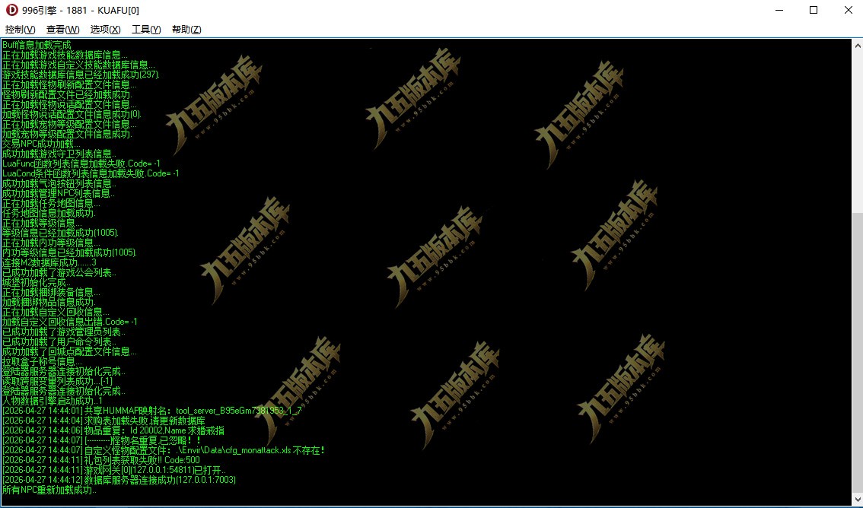Screen dimensions: 863x508
Task: Click log line '怪物刷新配置文件已经加载成功.'
Action: (67, 94)
